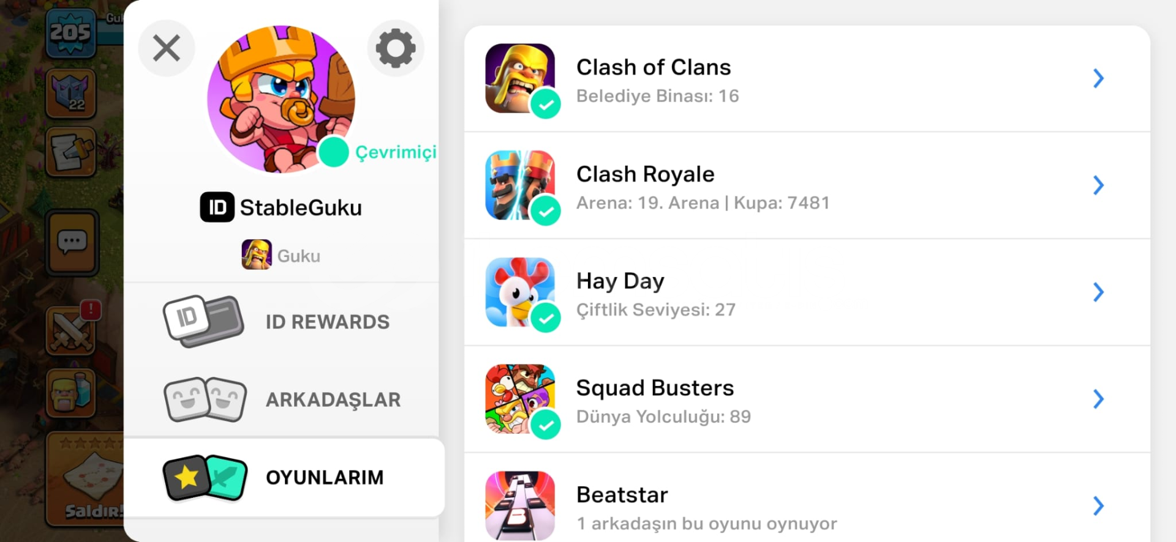Select the OYUNLARIM games tab
1176x542 pixels.
[284, 477]
